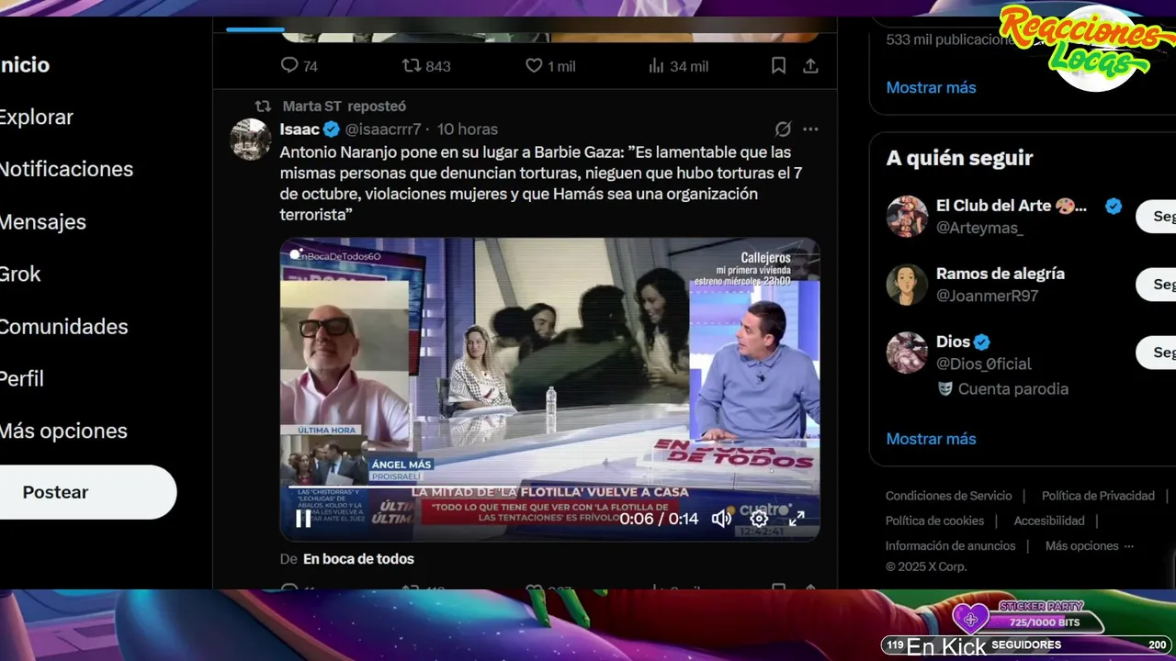Follow Ramos de alegría
The width and height of the screenshot is (1176, 661).
[x=1157, y=285]
